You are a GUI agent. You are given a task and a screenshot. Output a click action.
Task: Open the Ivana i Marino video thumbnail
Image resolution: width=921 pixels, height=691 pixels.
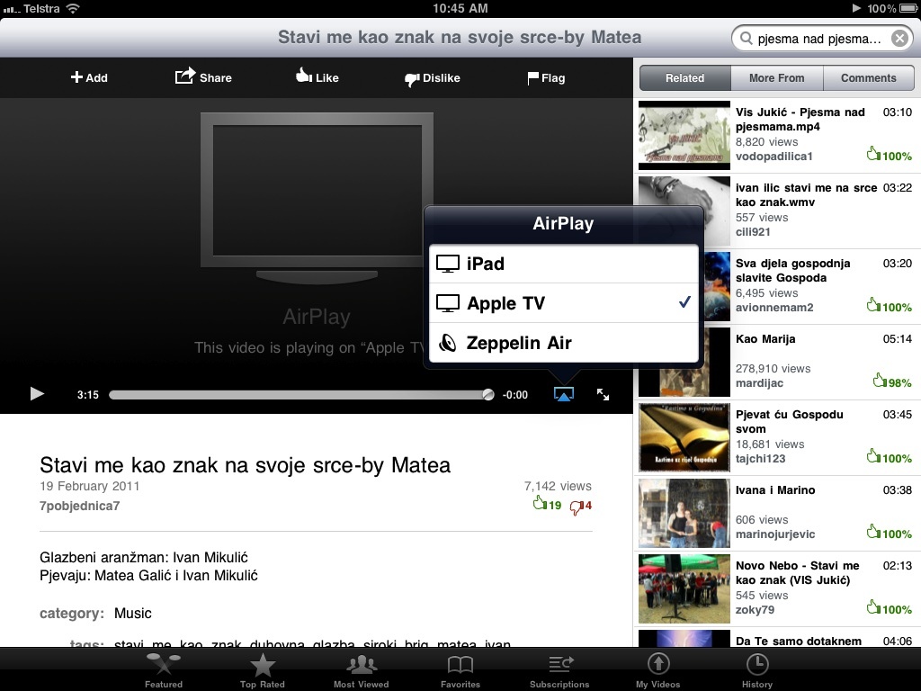(x=684, y=514)
